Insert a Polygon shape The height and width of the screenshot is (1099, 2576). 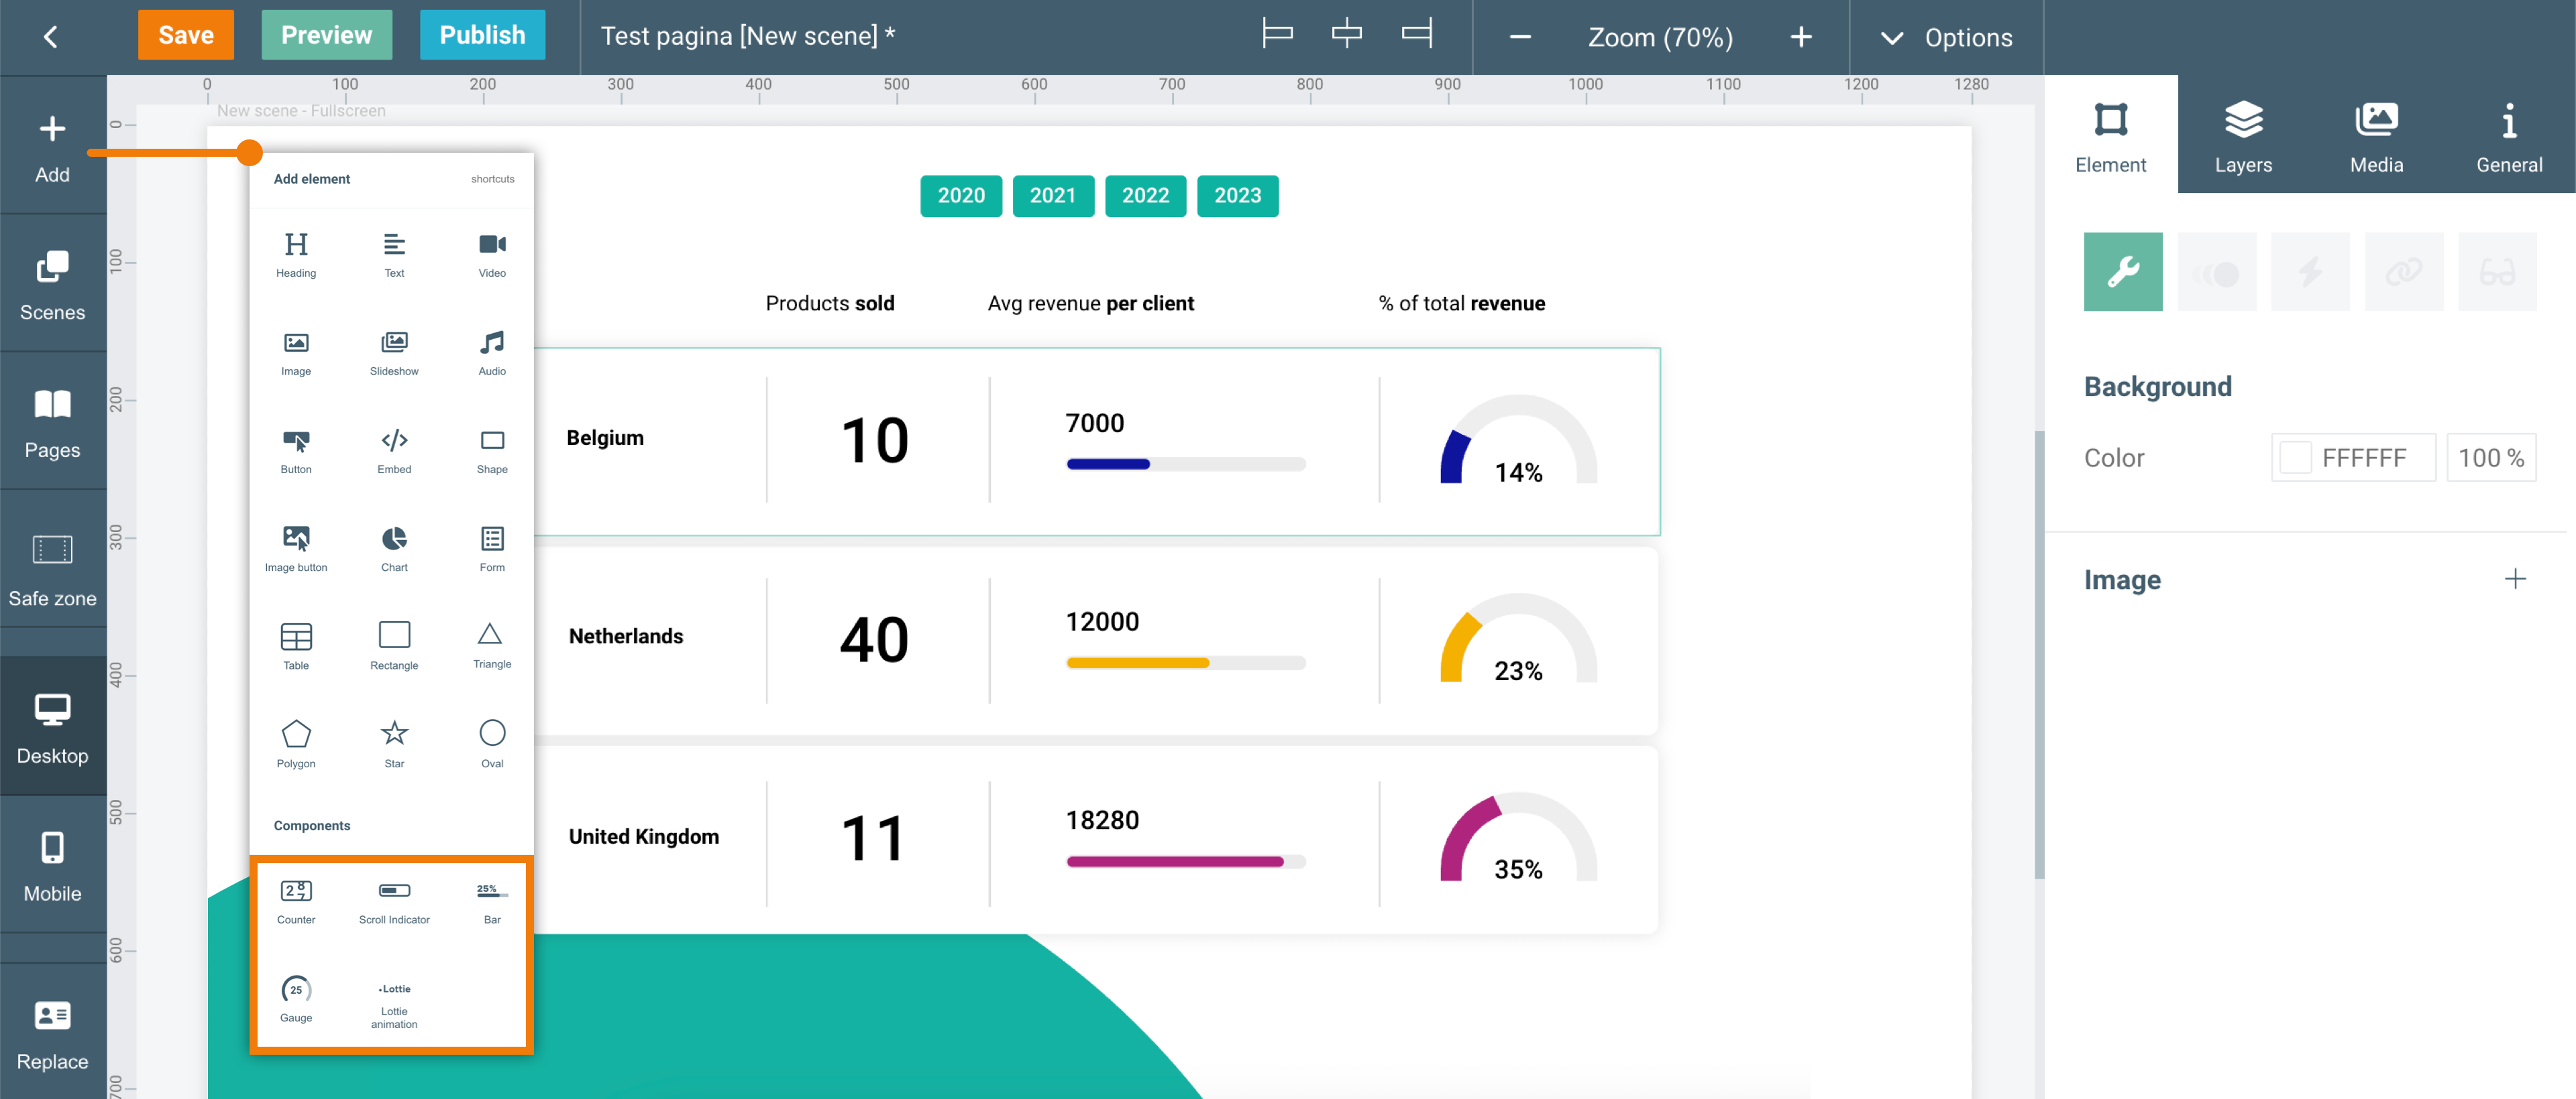pyautogui.click(x=296, y=745)
